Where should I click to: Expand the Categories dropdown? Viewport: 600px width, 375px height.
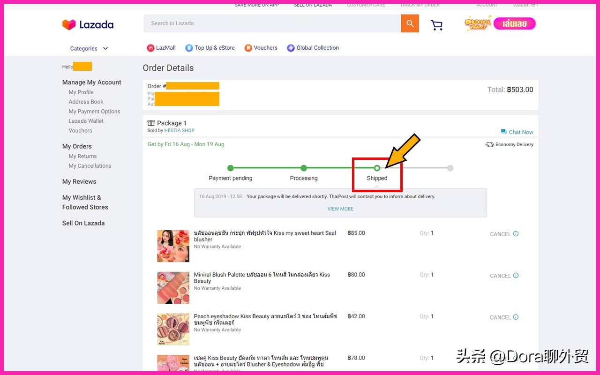coord(89,49)
